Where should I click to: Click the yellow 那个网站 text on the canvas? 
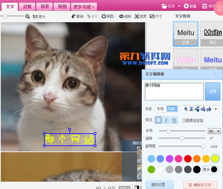click(69, 140)
